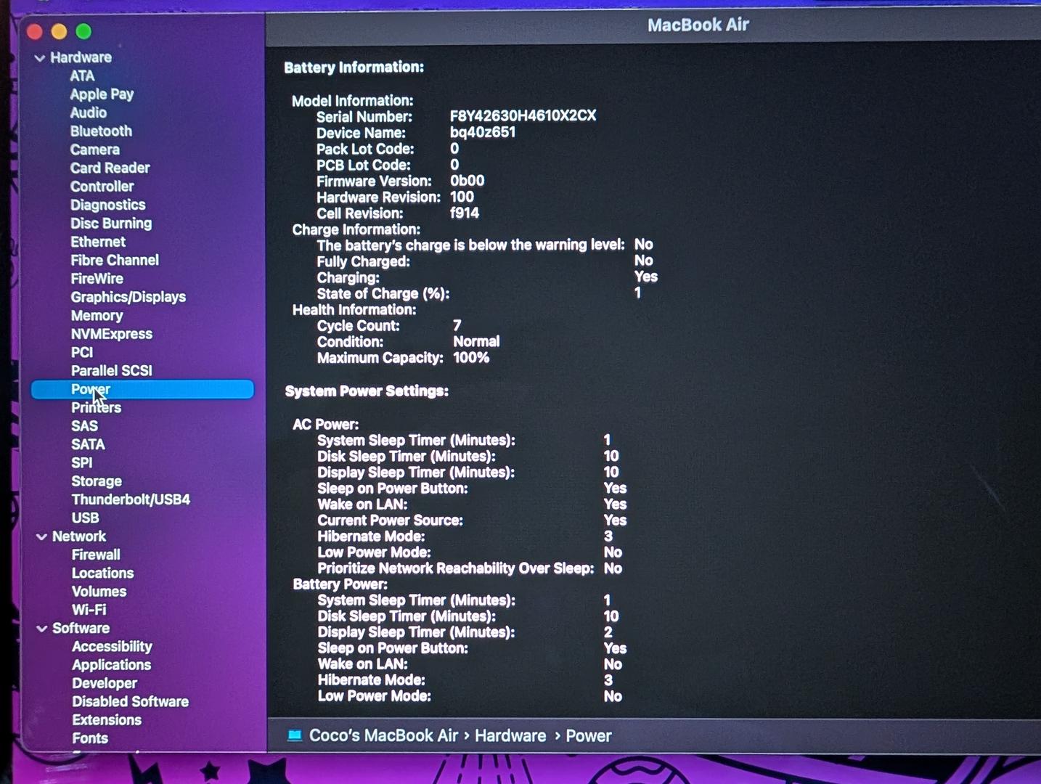Click the laptop icon in the path bar
Viewport: 1041px width, 784px height.
pos(295,735)
